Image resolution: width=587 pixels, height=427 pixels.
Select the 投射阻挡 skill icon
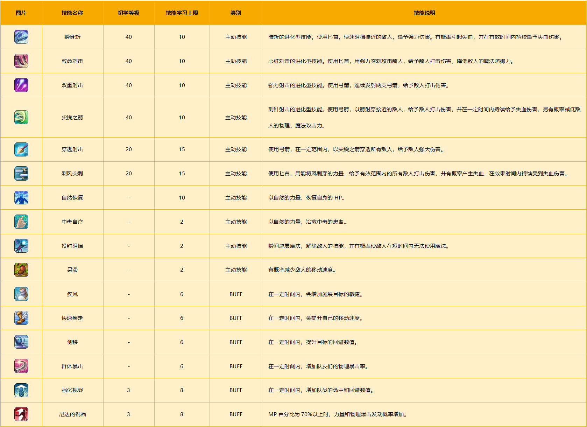[21, 246]
